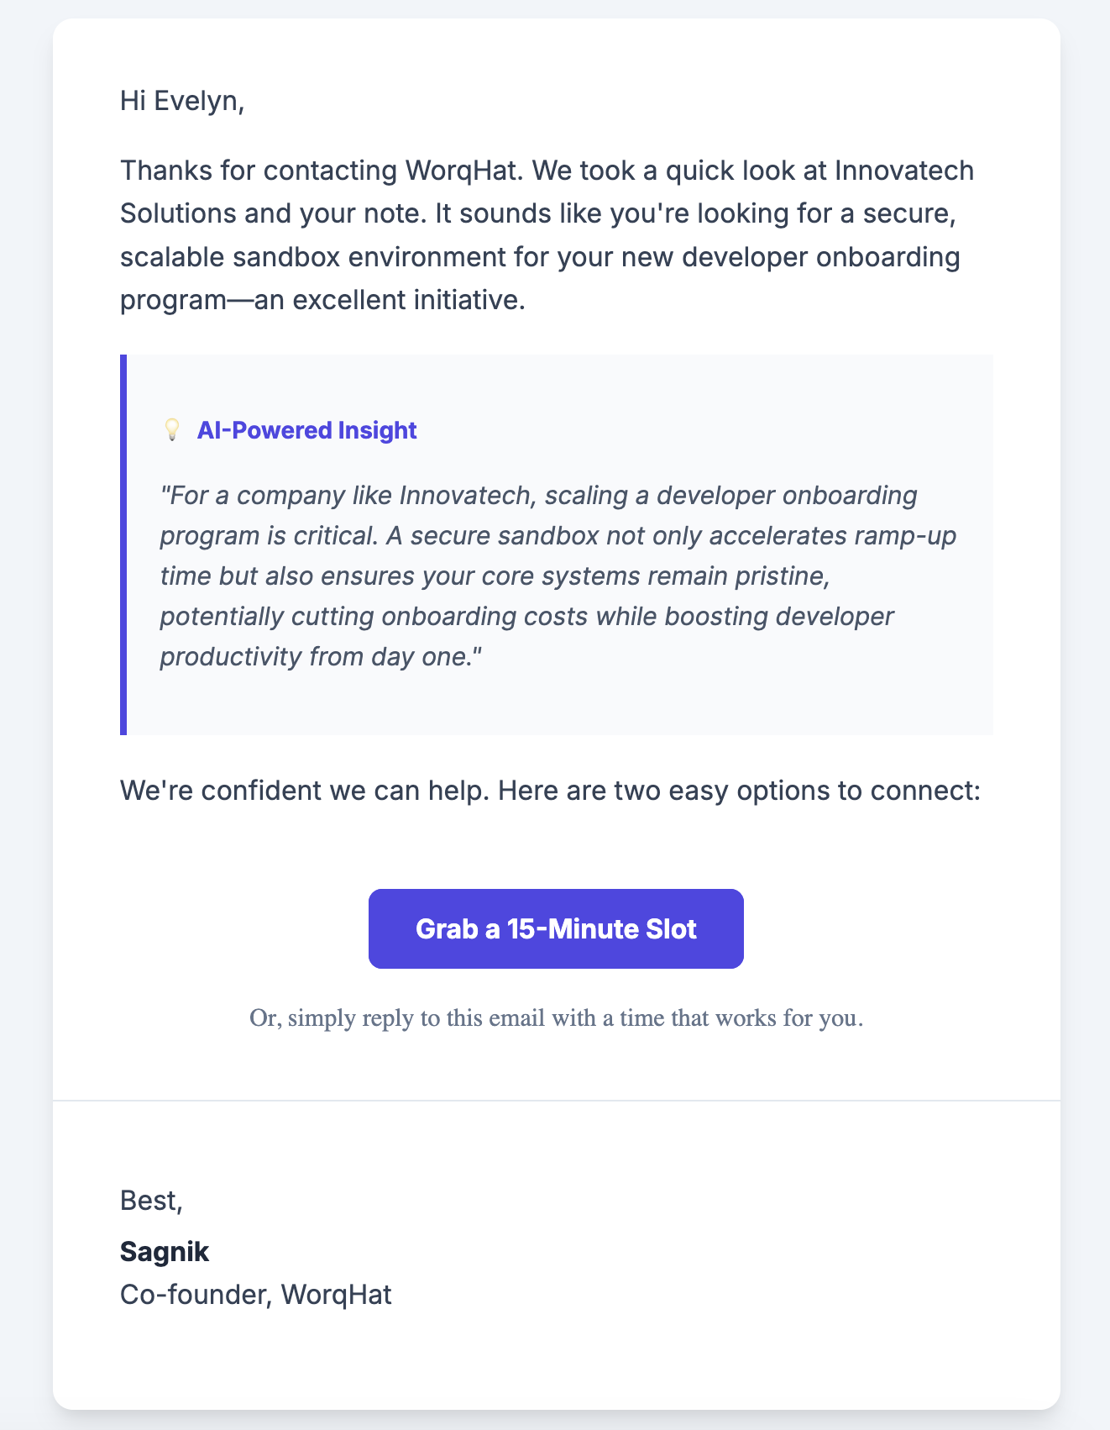Screen dimensions: 1110x1430
Task: Click the "Hi Evelyn," greeting
Action: [x=182, y=101]
